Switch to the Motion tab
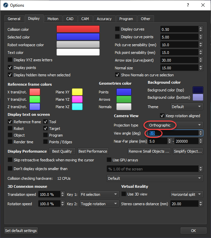The height and width of the screenshot is (238, 211). [53, 19]
